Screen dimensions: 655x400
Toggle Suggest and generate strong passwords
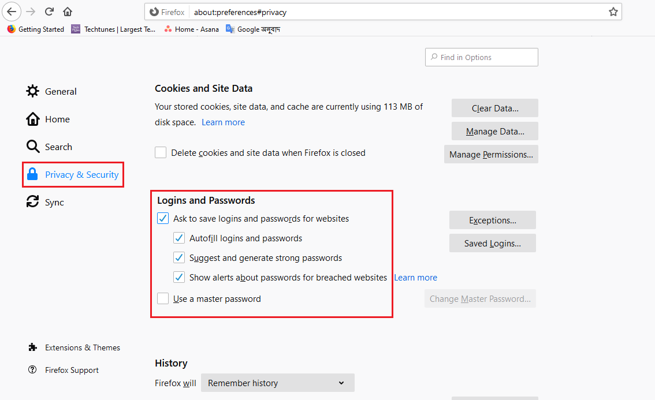click(x=179, y=258)
